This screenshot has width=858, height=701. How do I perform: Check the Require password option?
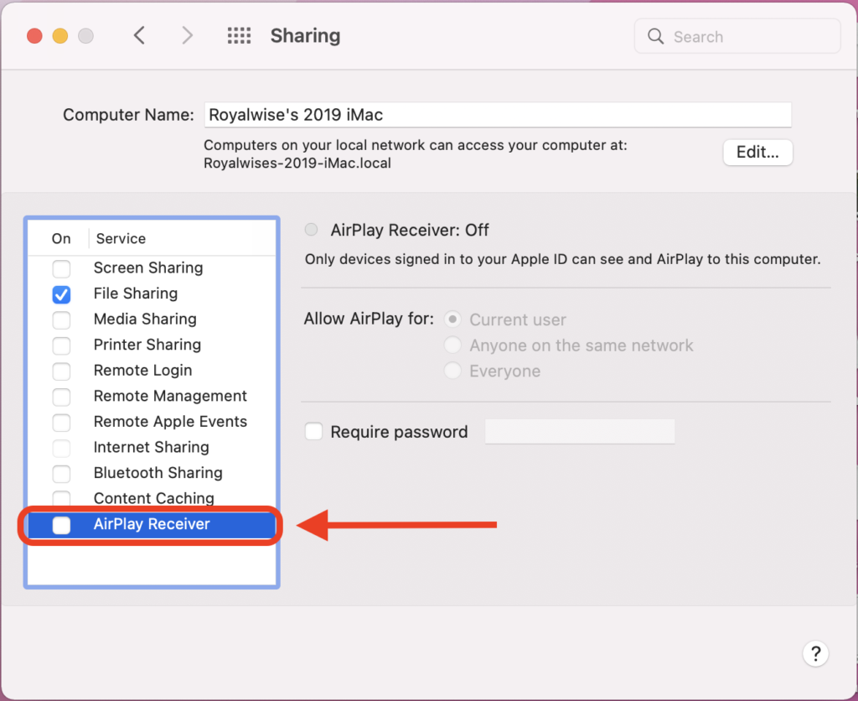click(x=313, y=431)
